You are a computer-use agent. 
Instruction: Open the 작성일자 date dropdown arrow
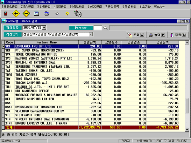coord(44,28)
